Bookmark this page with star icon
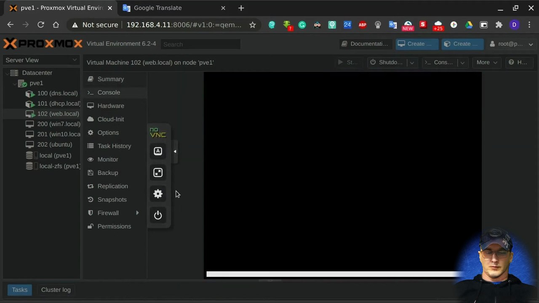Viewport: 539px width, 303px height. [x=252, y=25]
